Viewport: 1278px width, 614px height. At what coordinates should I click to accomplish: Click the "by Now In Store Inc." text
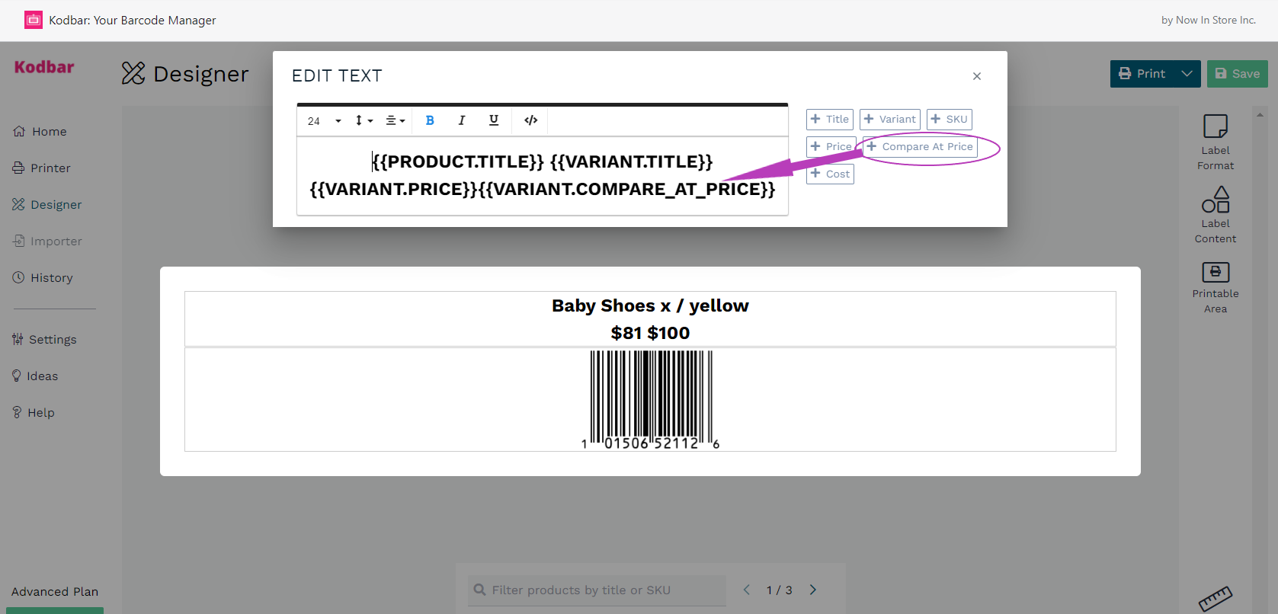[x=1209, y=21]
